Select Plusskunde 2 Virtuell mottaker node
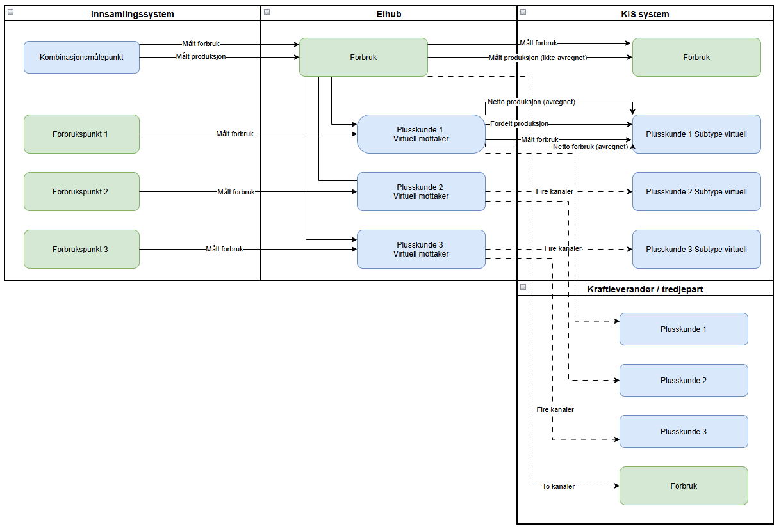 421,192
